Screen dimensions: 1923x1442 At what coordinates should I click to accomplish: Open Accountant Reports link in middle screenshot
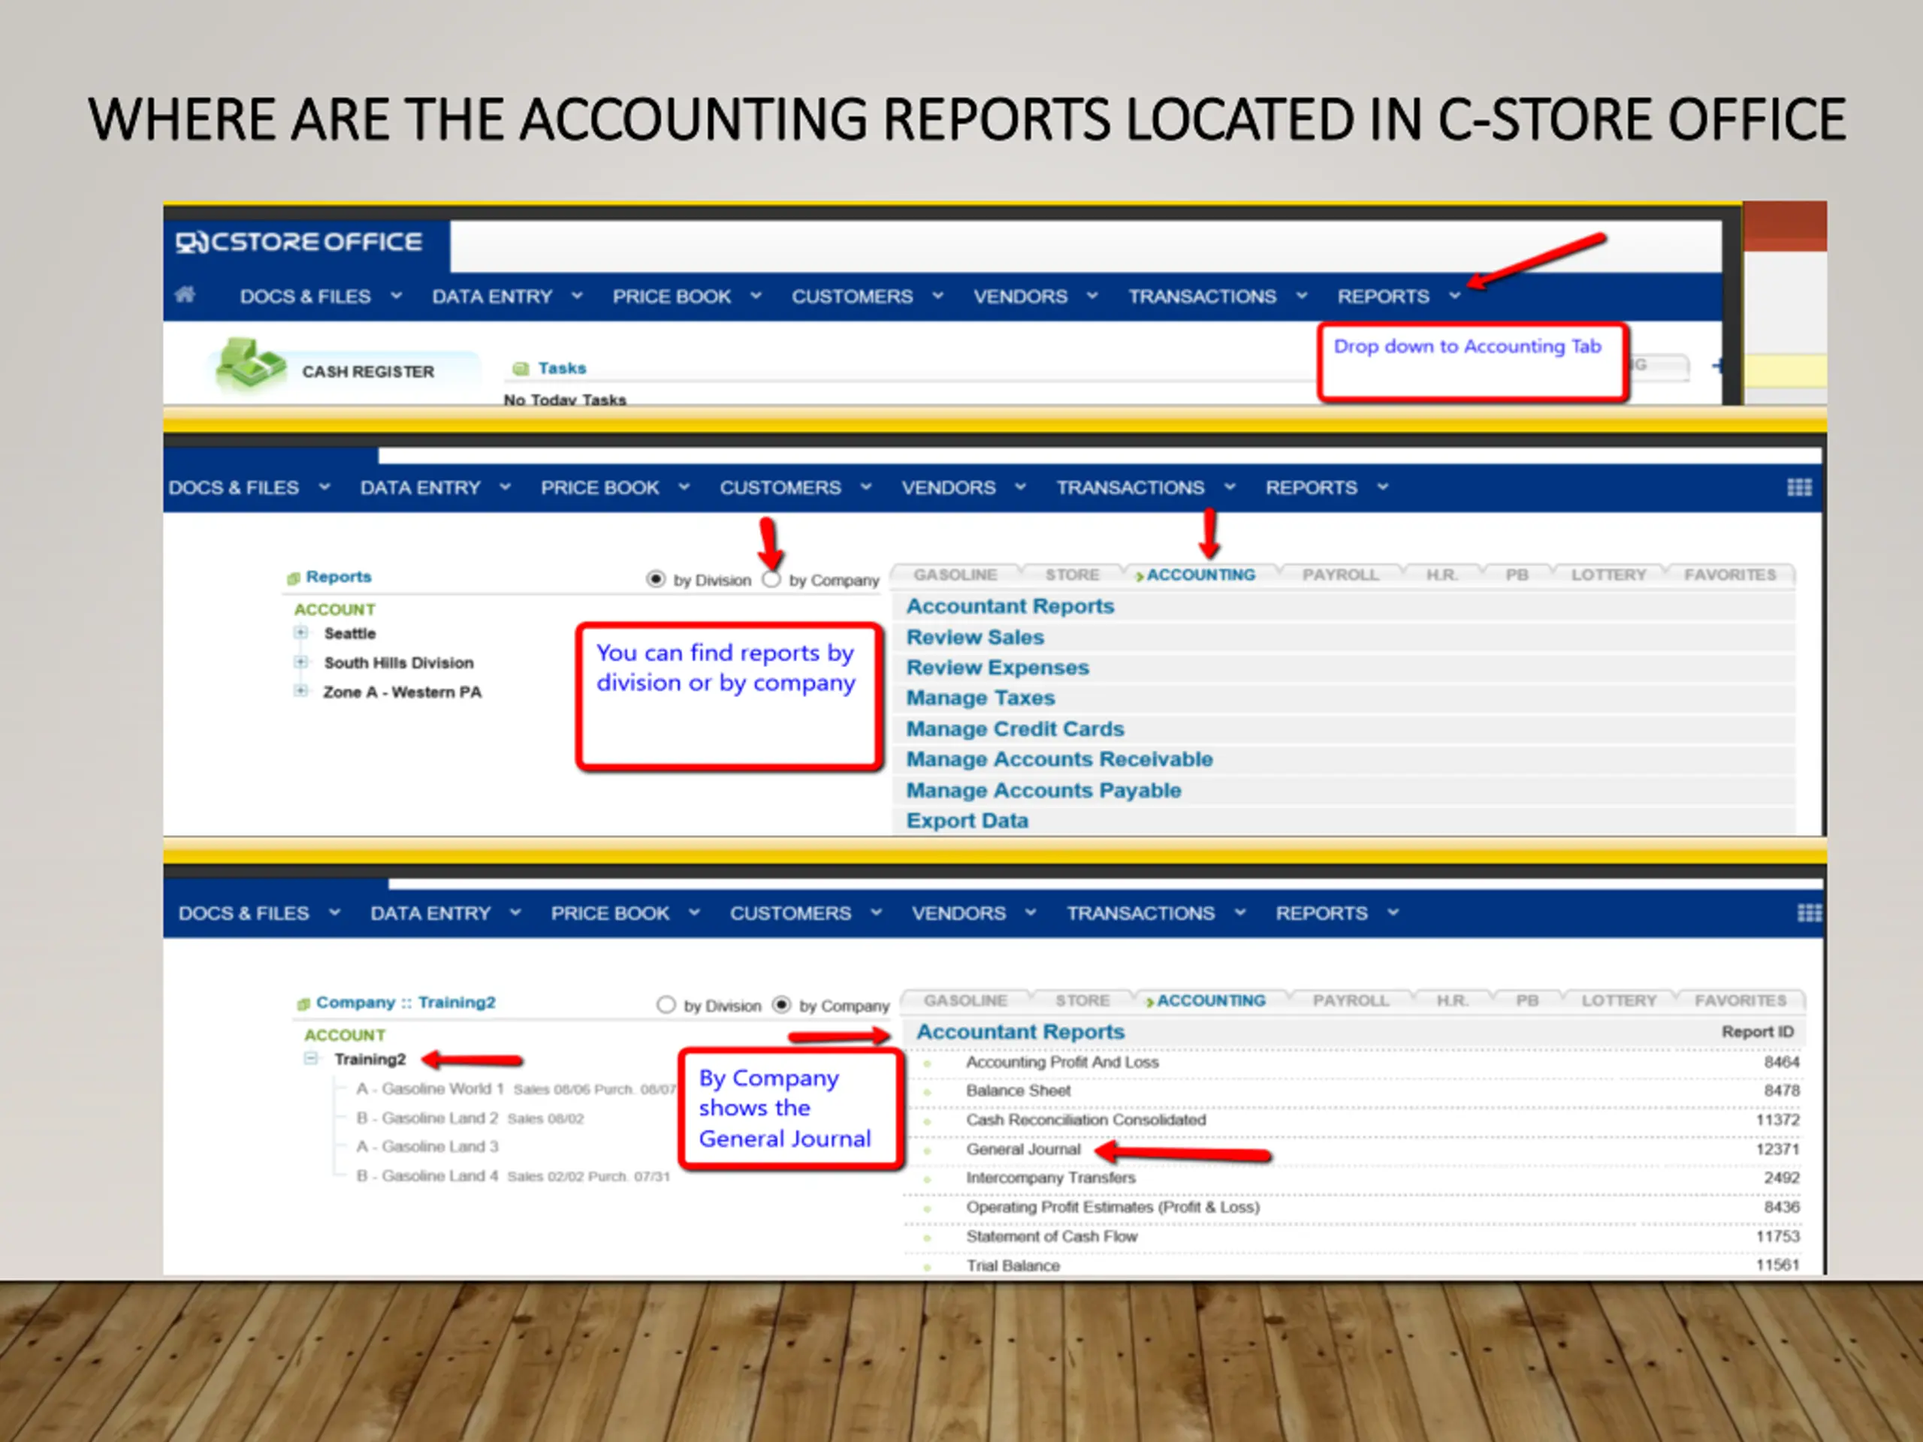pos(1010,606)
